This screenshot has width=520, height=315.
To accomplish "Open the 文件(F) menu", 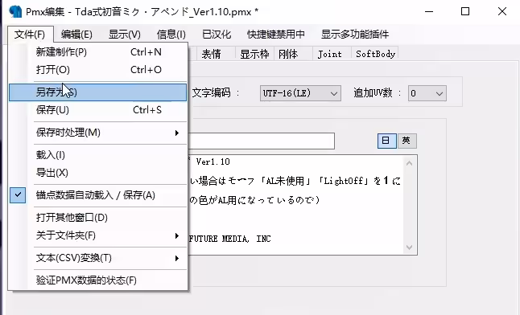I will click(x=30, y=34).
